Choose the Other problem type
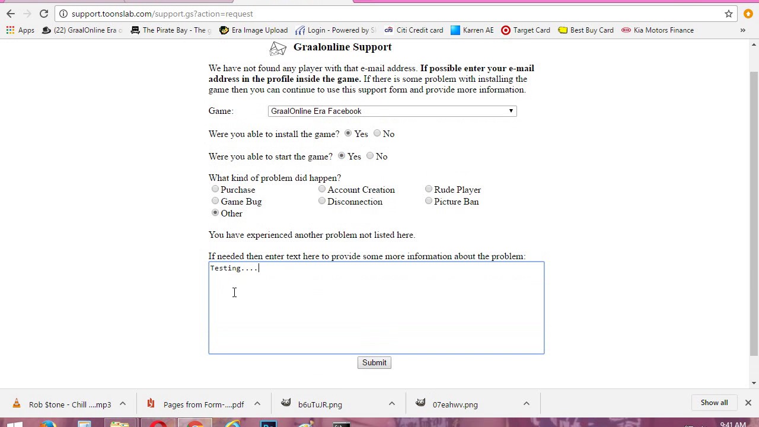Screen dimensions: 759x427 click(x=215, y=213)
